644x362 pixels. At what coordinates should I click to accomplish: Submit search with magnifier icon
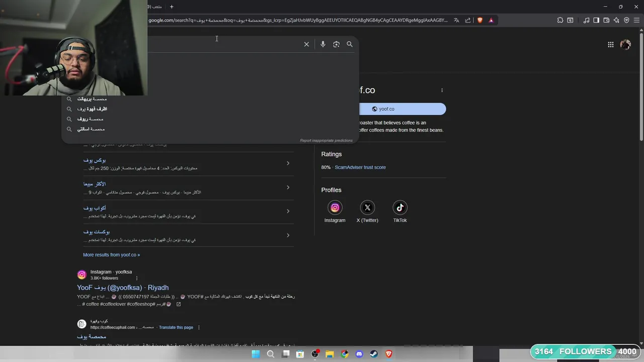click(x=350, y=44)
